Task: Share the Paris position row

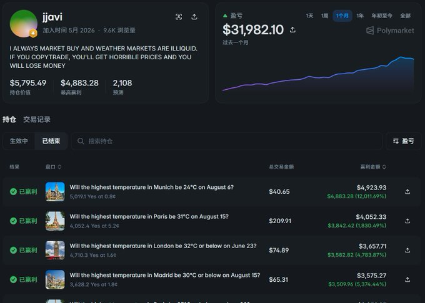Action: click(407, 221)
